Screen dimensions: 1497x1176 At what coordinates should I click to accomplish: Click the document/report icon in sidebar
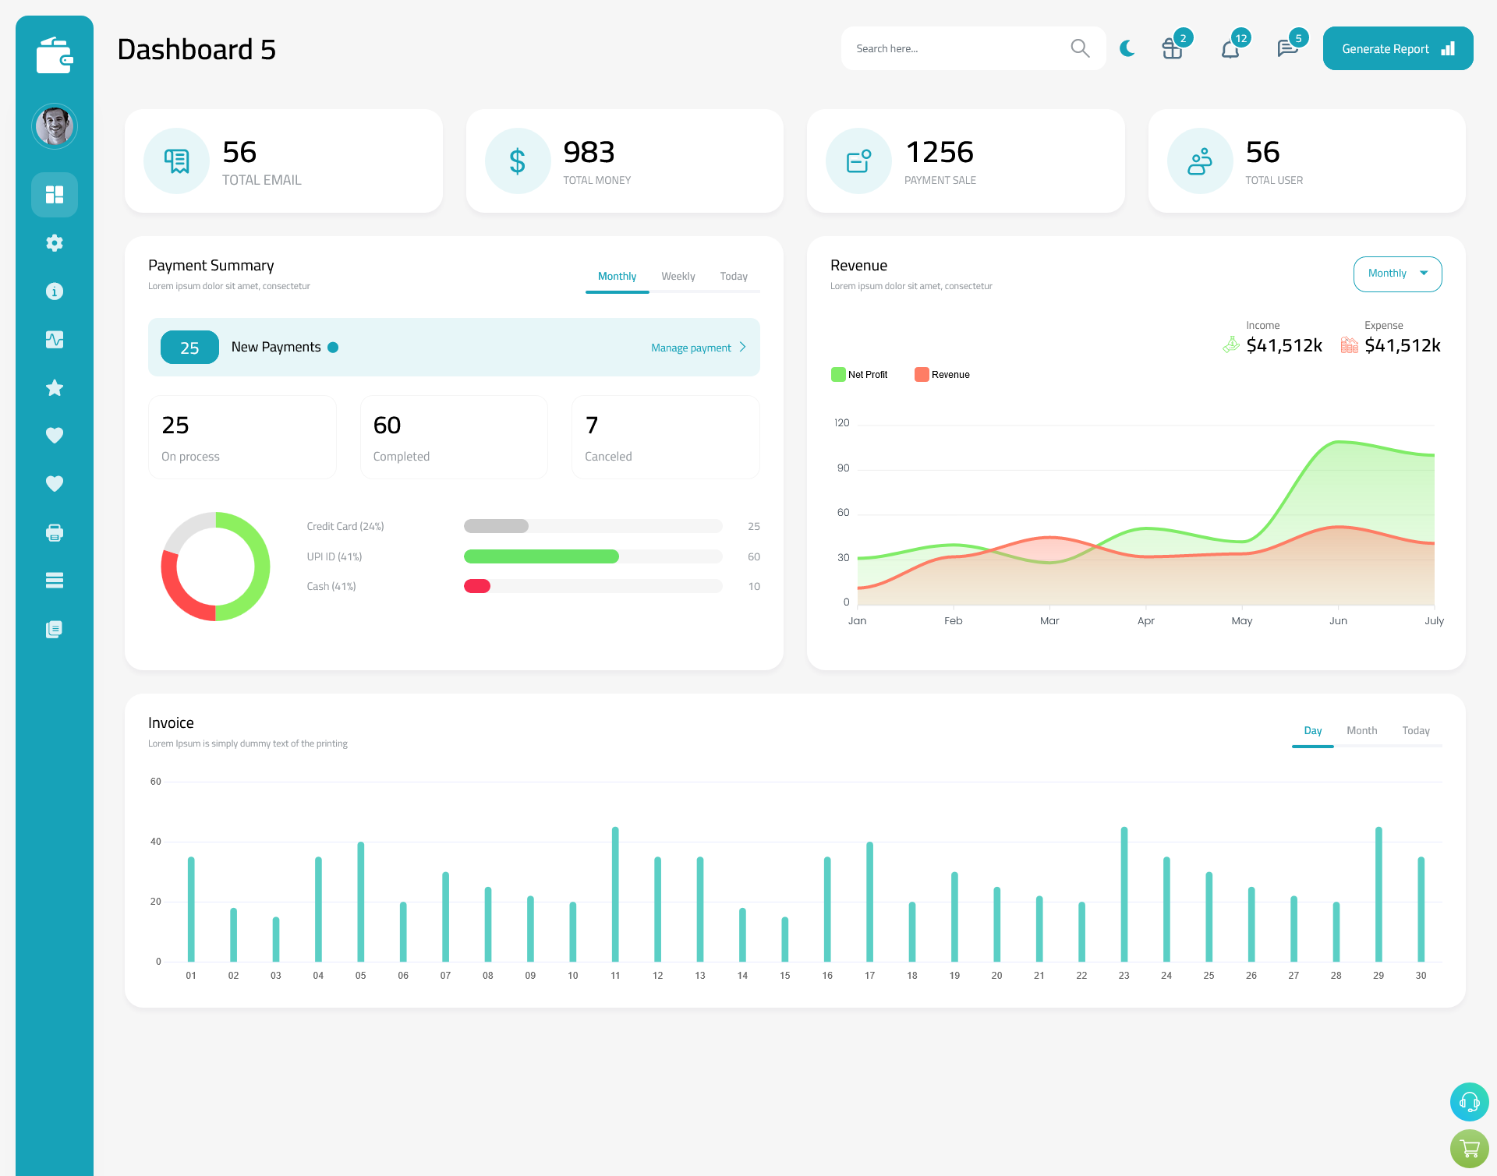click(55, 630)
